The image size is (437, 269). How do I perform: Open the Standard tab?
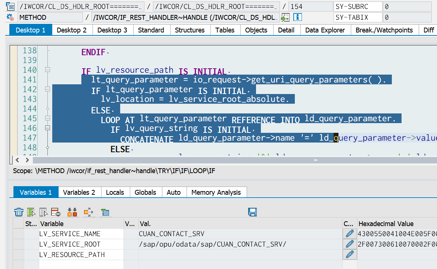[x=151, y=30]
